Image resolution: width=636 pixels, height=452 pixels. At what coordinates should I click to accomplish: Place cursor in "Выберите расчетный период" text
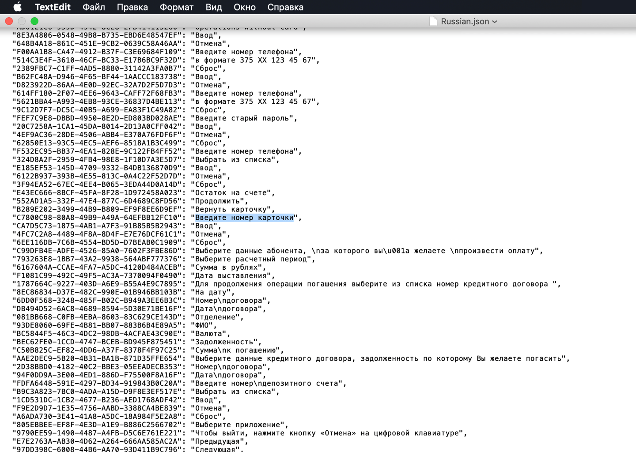(x=253, y=259)
